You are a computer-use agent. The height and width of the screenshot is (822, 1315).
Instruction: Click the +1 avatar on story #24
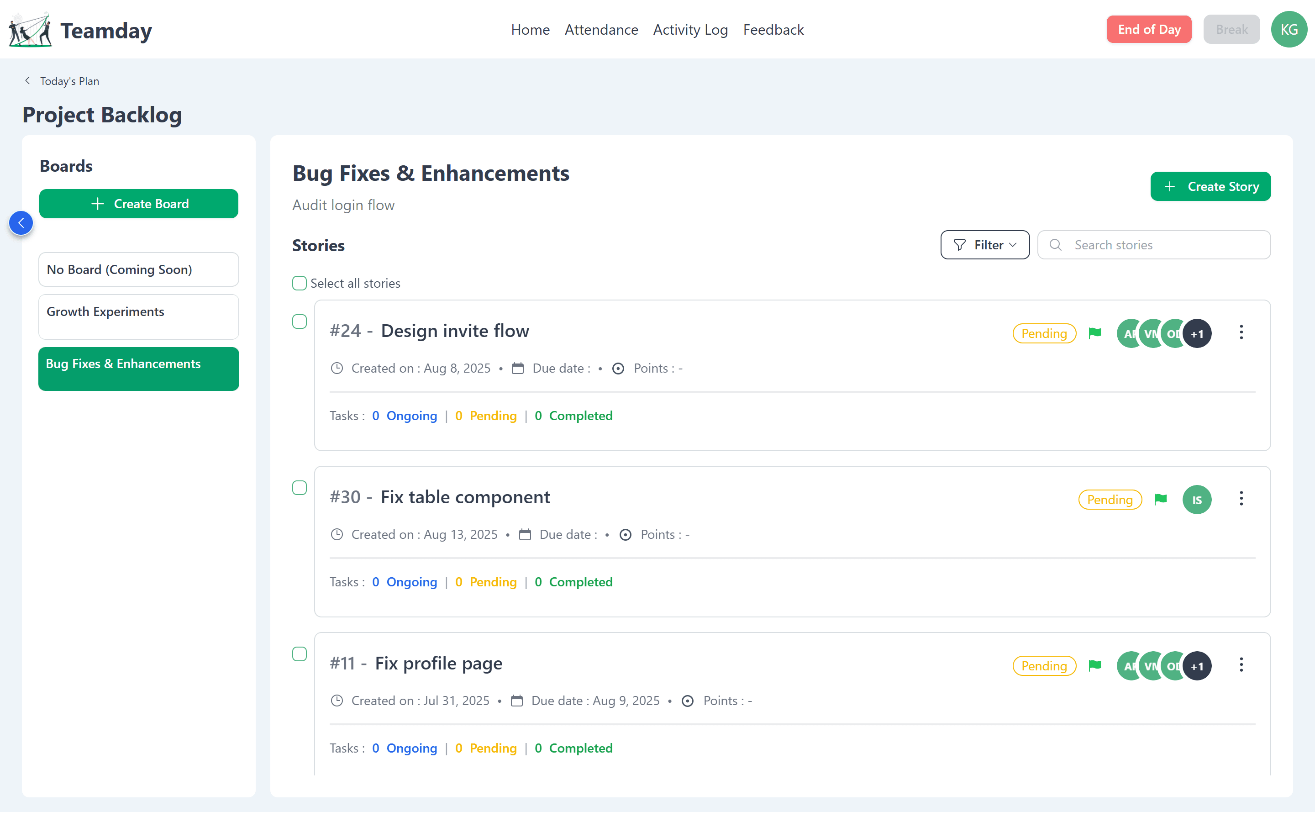click(1197, 334)
